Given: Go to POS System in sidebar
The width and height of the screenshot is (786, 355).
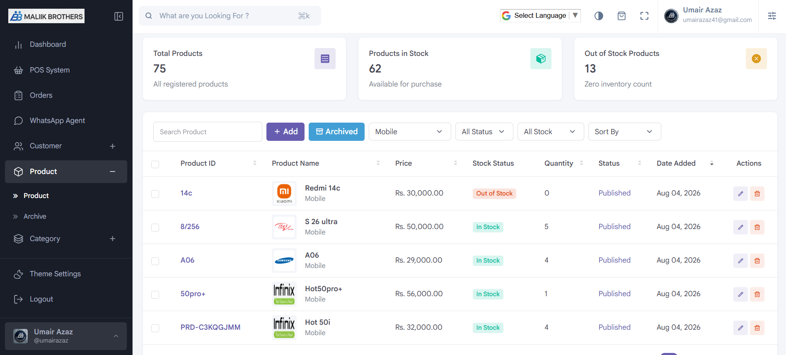Looking at the screenshot, I should [x=66, y=70].
